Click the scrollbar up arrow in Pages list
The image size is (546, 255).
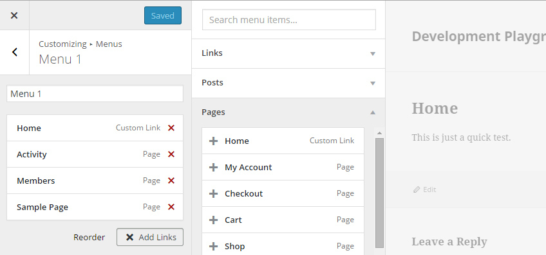pyautogui.click(x=379, y=133)
